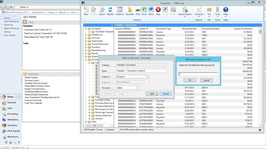Click Cancel in Add or Remove Favorites
The image size is (266, 149).
pos(166,94)
